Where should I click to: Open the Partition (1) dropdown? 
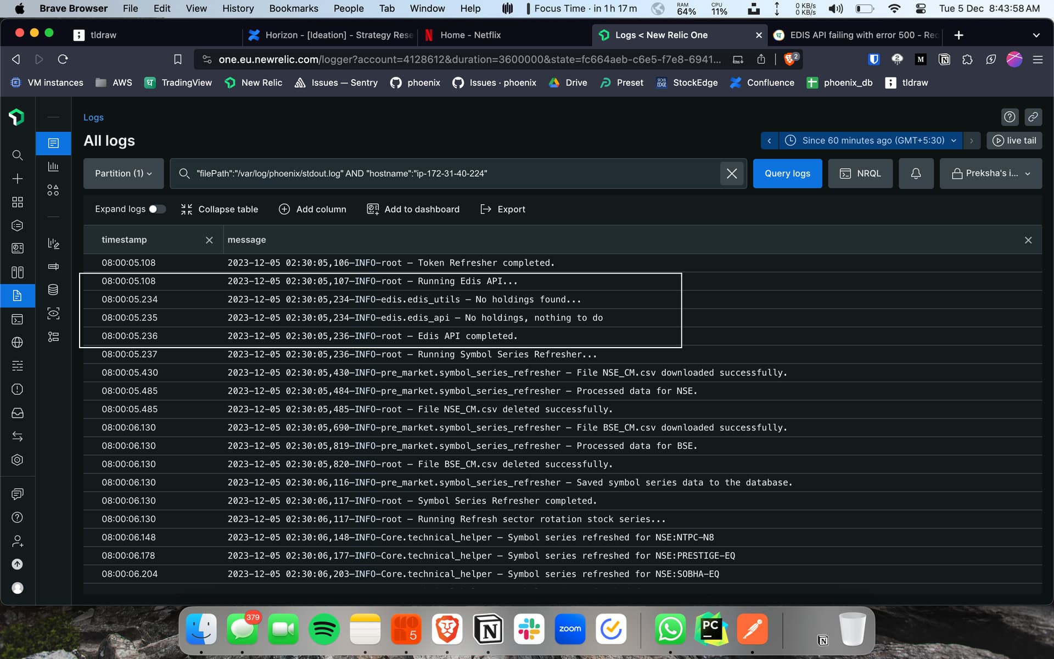(124, 174)
